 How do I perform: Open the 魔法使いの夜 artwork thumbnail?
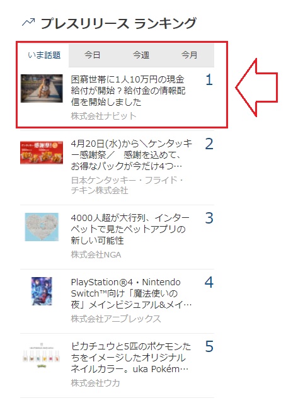coord(42,291)
